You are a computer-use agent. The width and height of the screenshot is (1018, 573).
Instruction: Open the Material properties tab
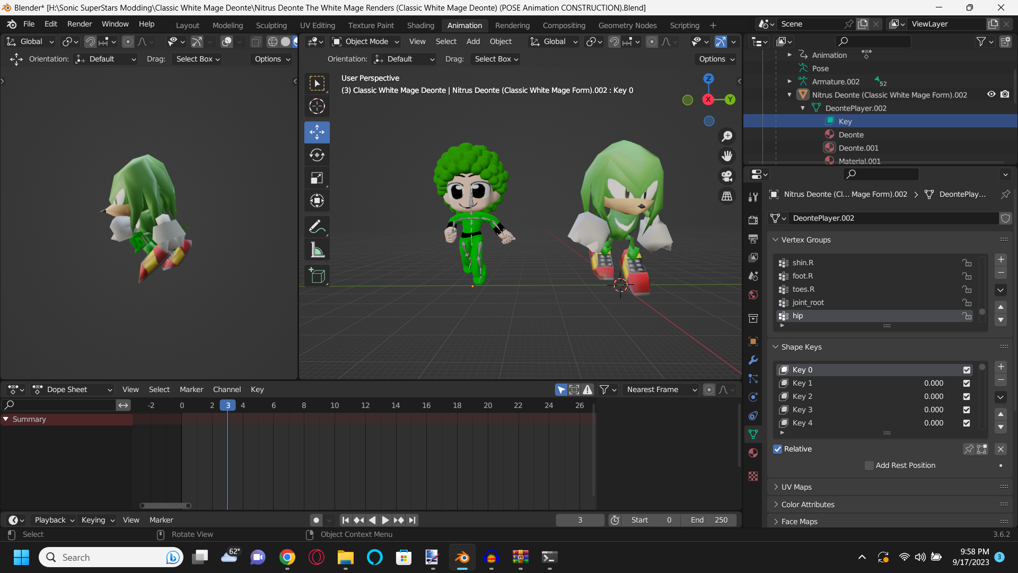(x=753, y=453)
